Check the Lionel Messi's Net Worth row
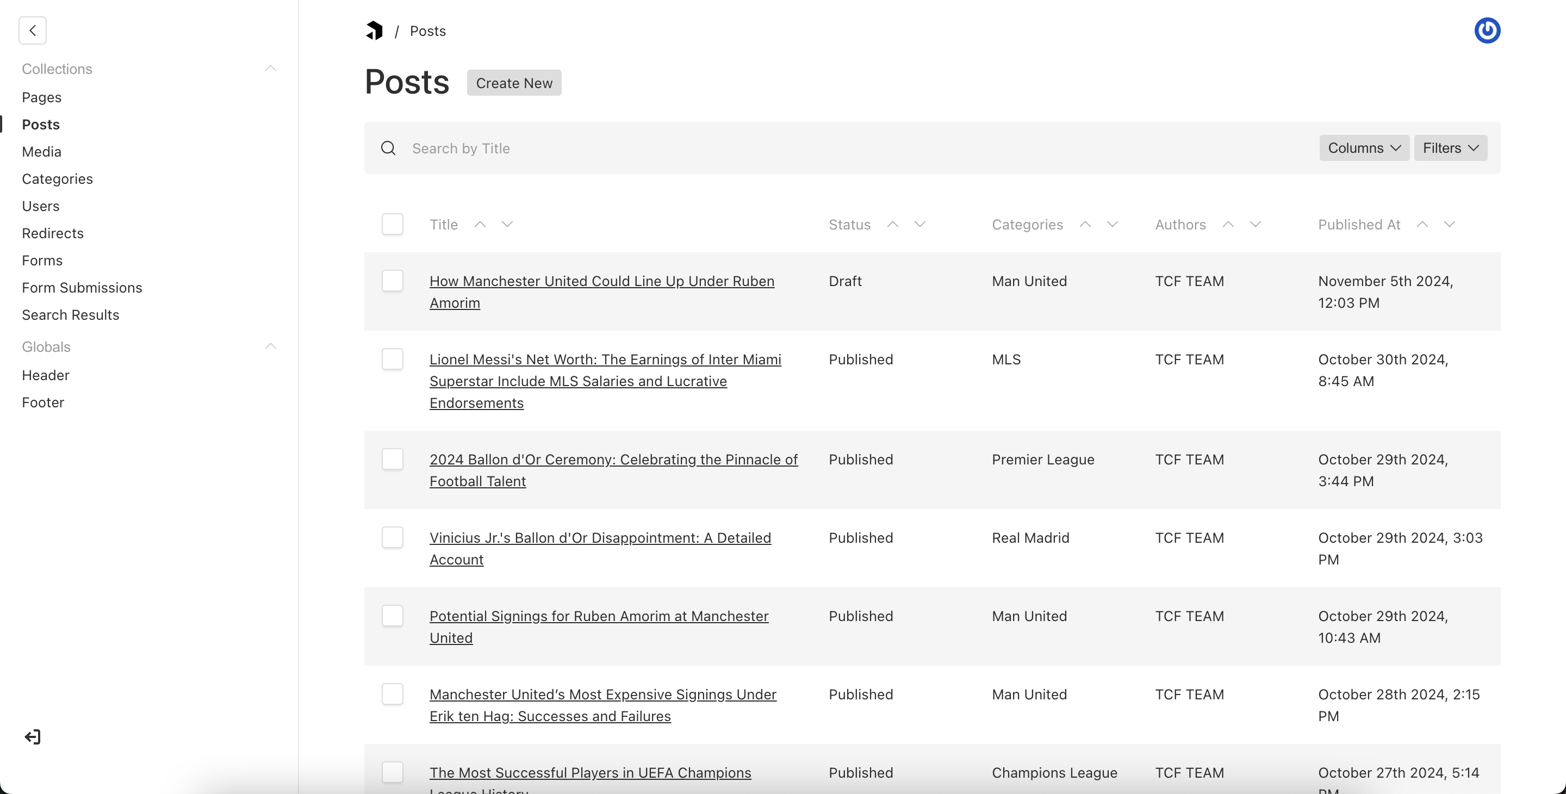1566x794 pixels. tap(392, 359)
